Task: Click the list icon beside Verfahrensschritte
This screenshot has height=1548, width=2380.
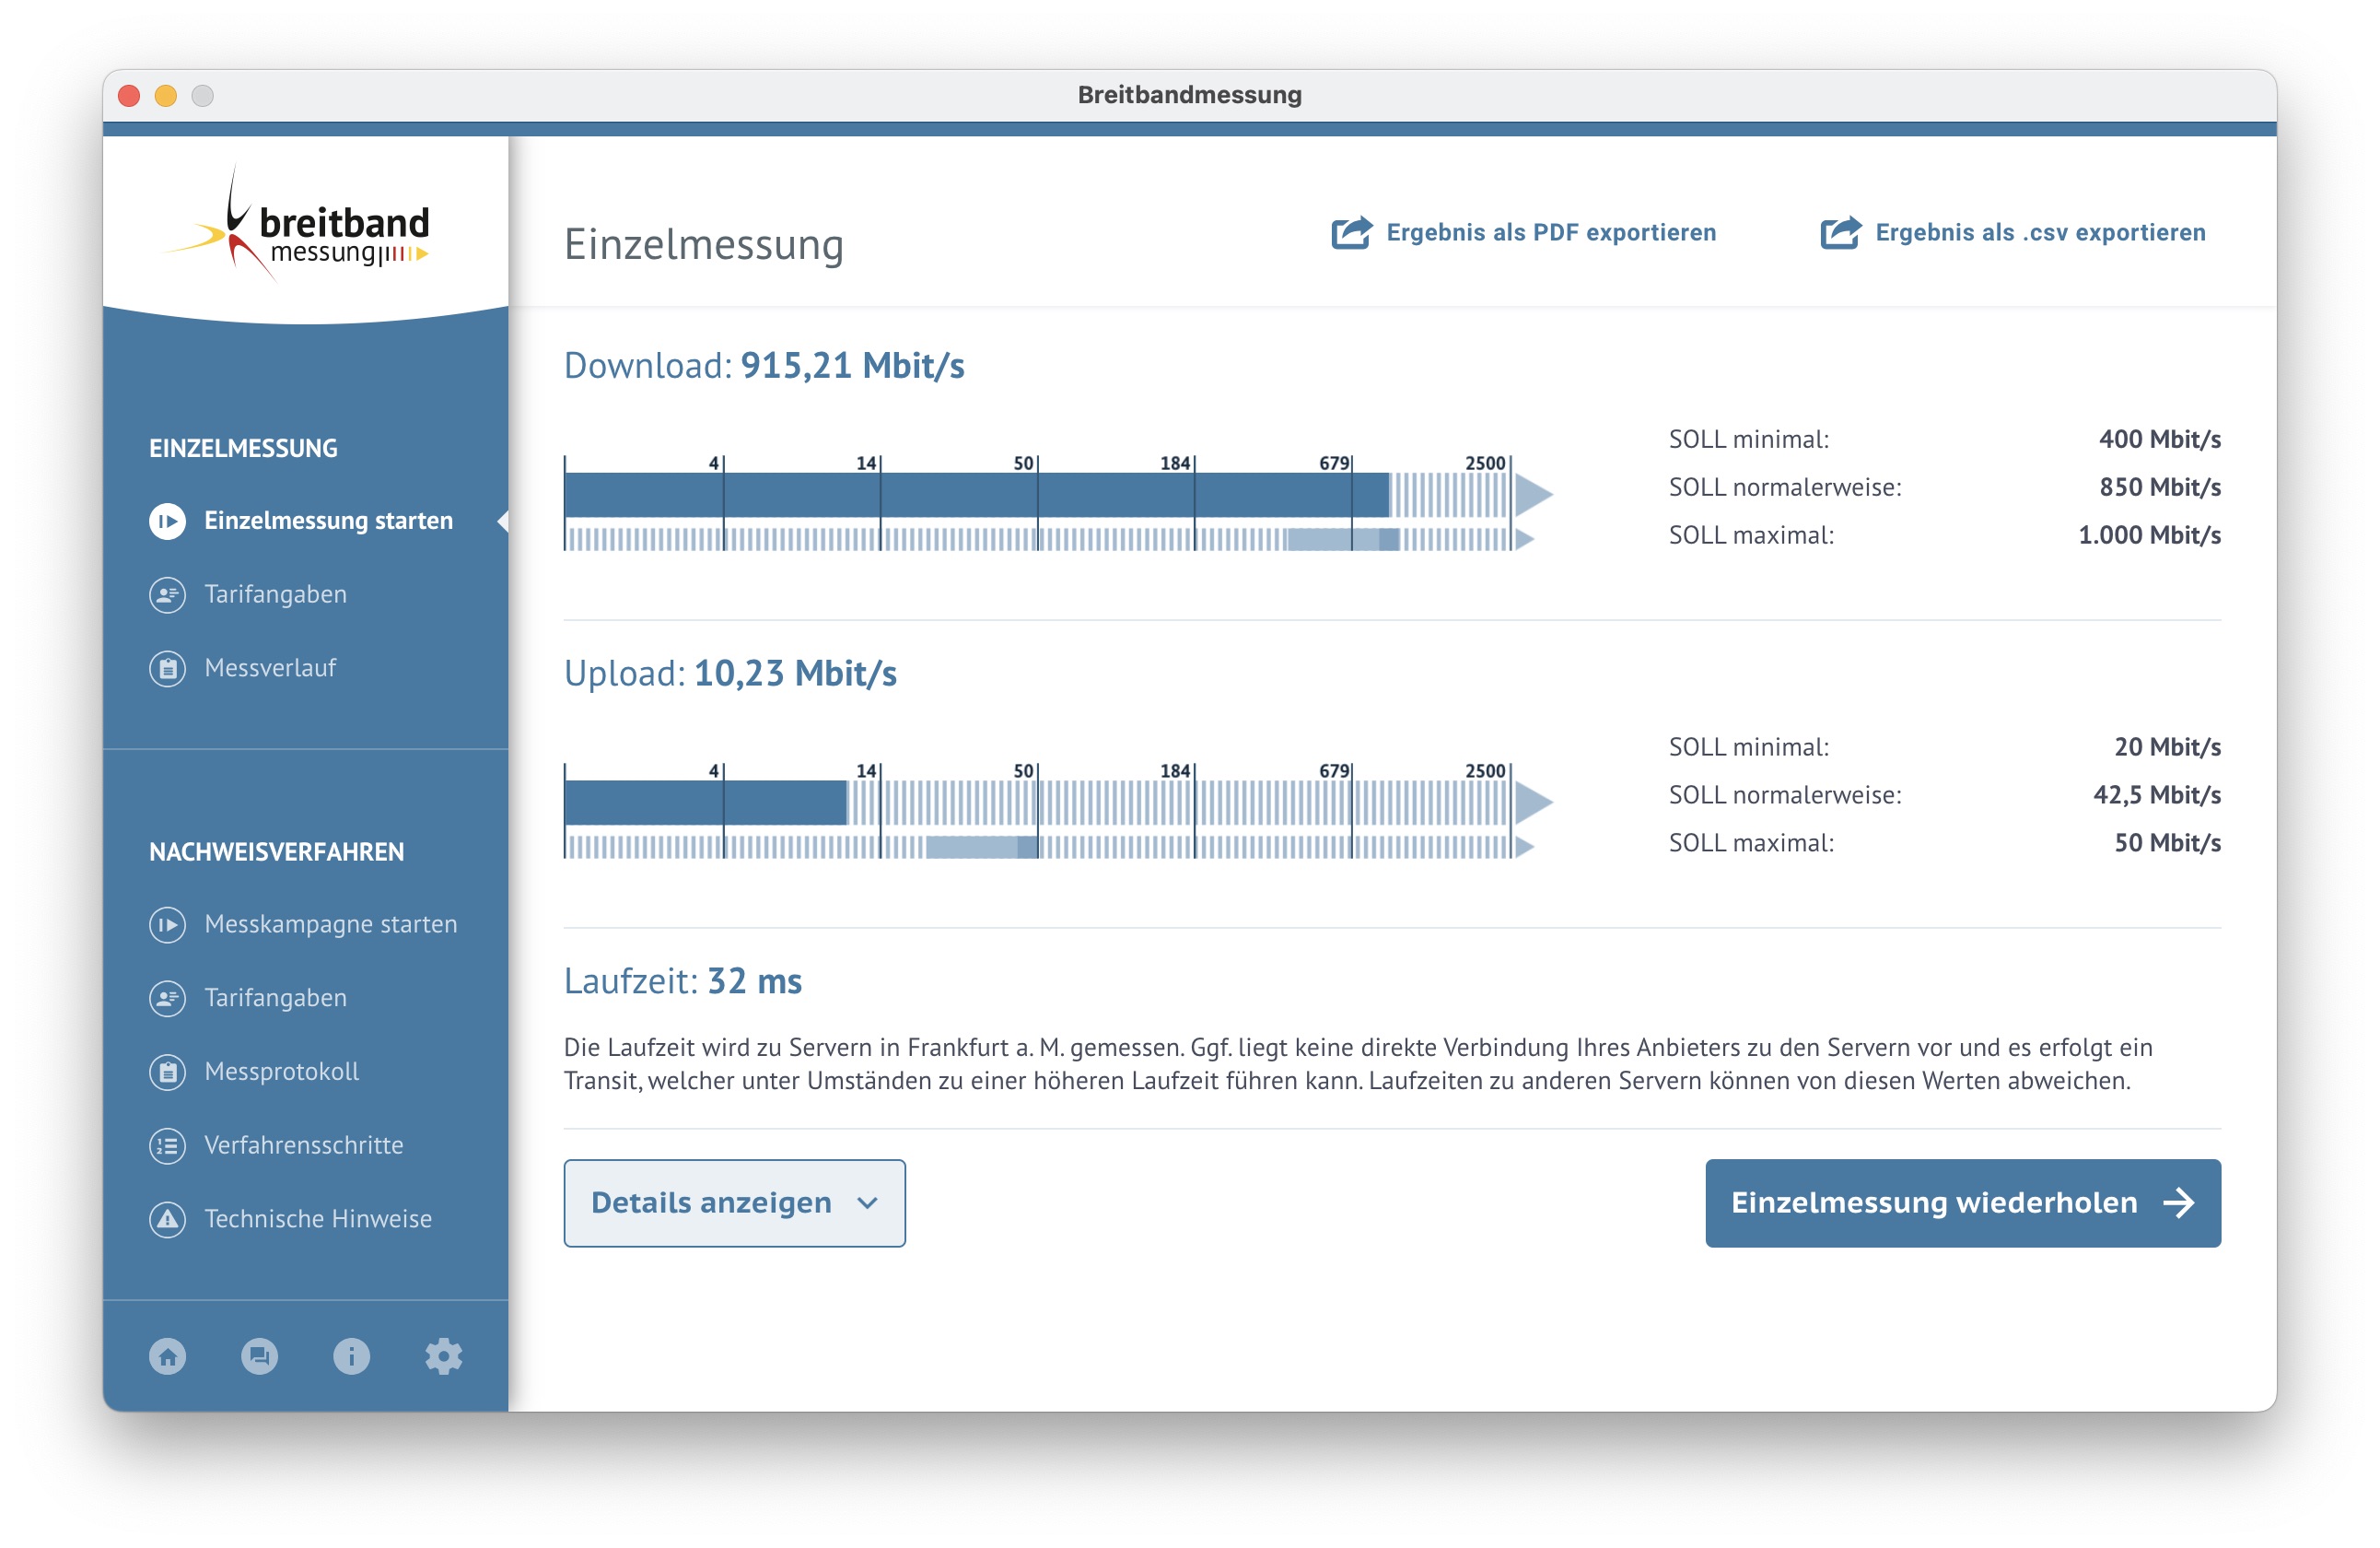Action: click(168, 1144)
